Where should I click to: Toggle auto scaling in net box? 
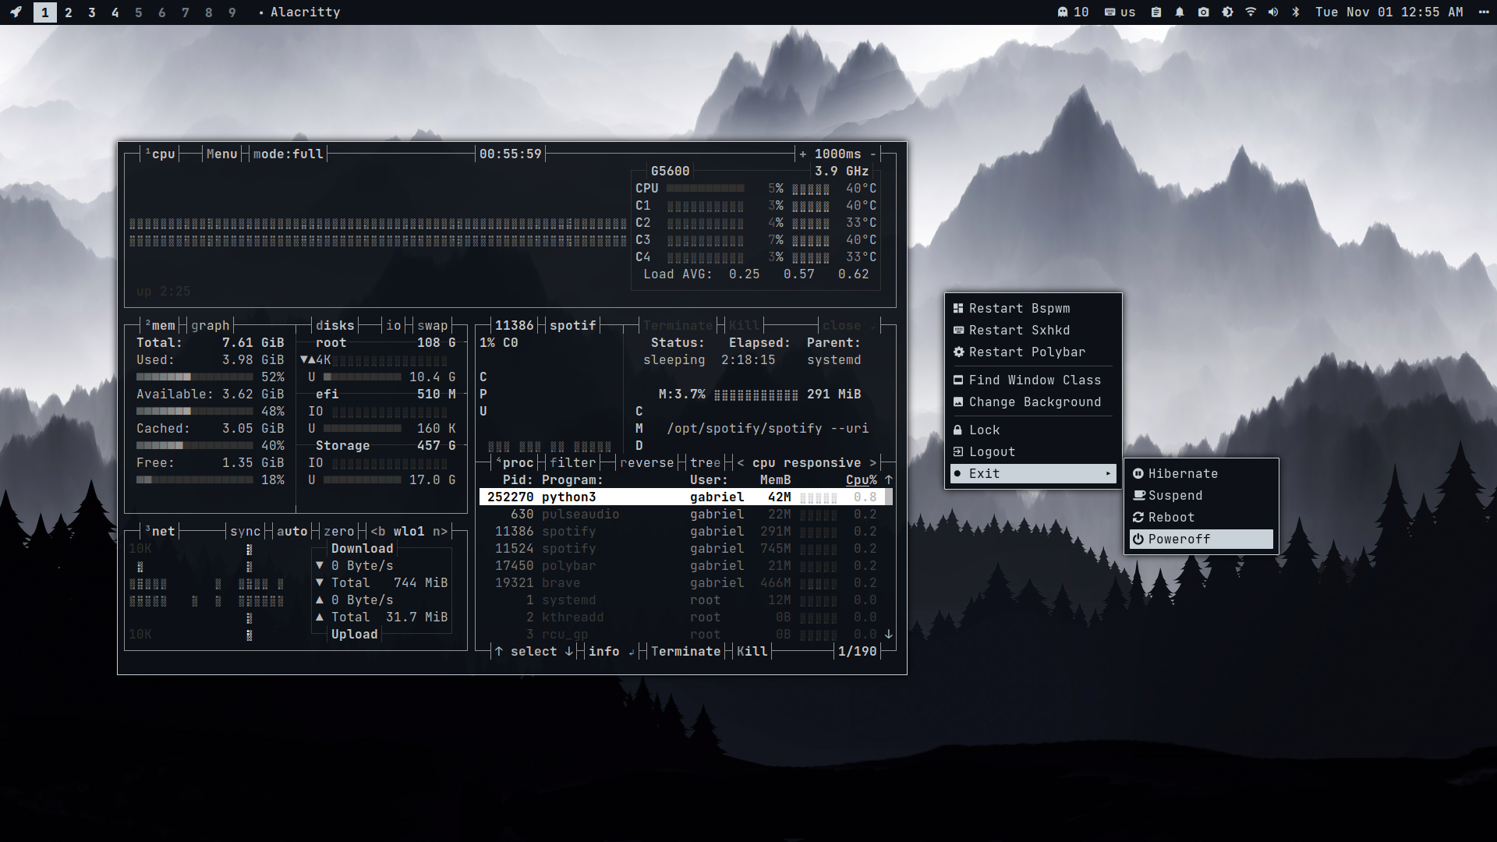point(292,531)
